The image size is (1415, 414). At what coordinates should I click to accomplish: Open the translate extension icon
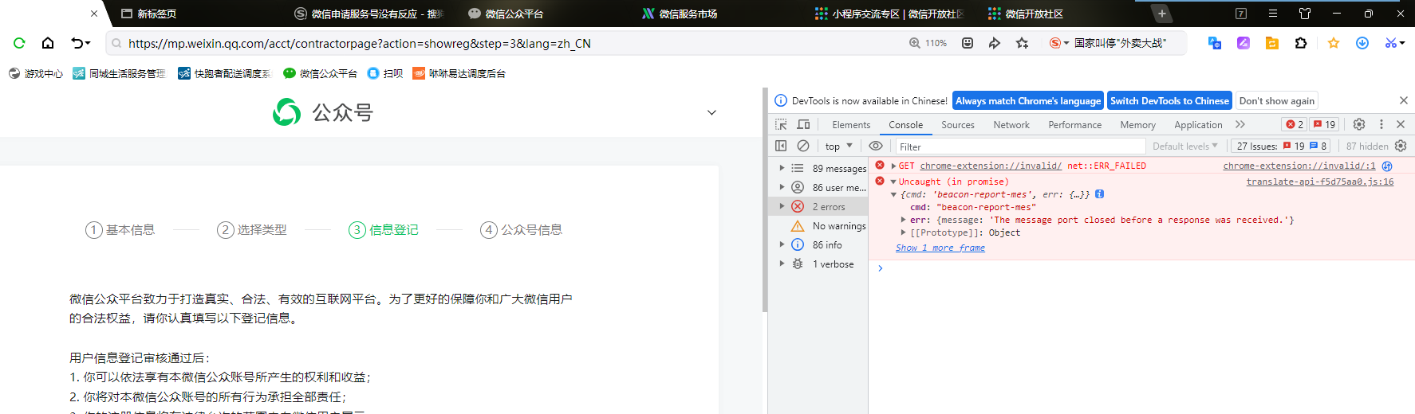point(1215,43)
